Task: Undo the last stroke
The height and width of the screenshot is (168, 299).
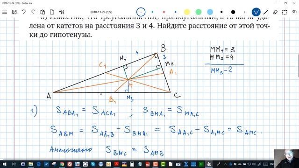Action: pyautogui.click(x=24, y=12)
